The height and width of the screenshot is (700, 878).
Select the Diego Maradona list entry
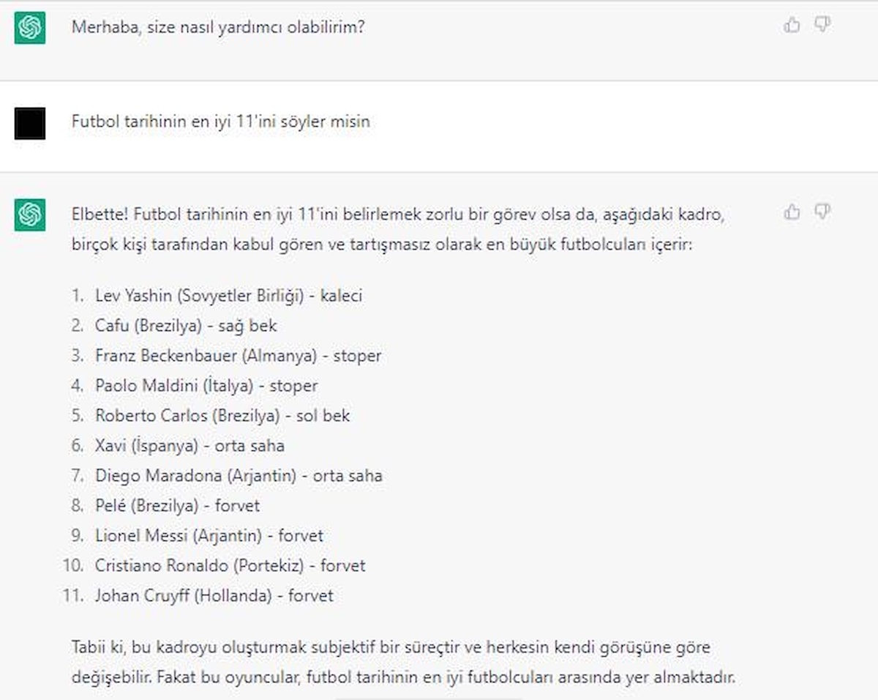pos(239,476)
